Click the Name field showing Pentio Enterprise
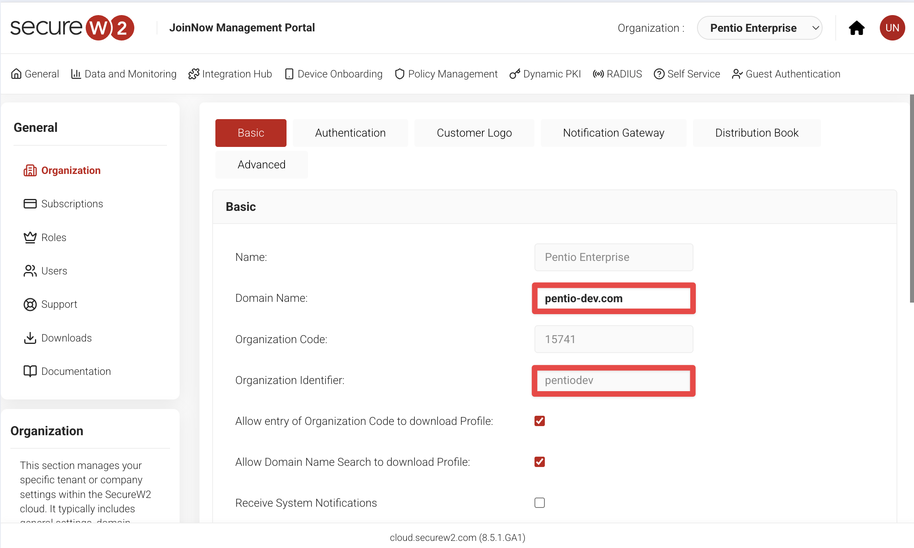The image size is (914, 548). click(x=614, y=257)
